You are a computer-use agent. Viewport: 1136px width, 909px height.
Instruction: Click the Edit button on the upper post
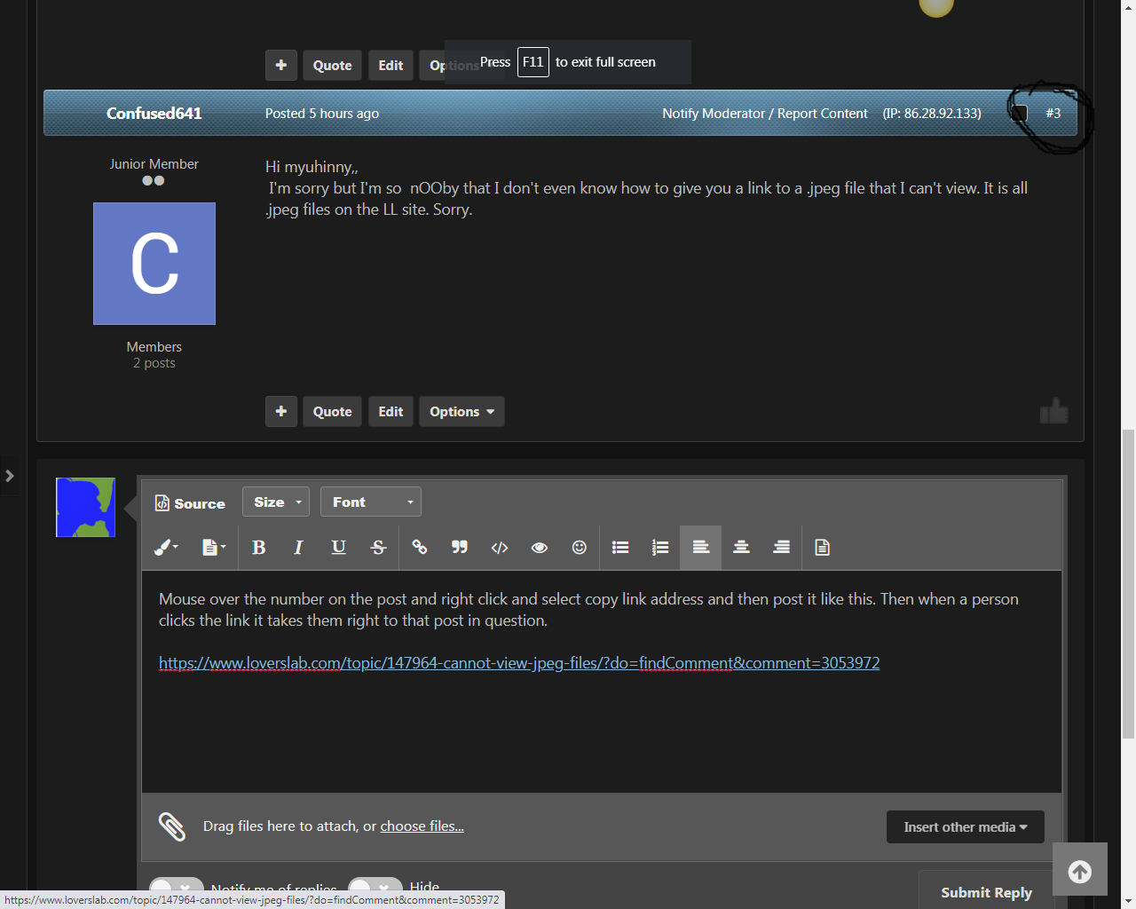(390, 66)
